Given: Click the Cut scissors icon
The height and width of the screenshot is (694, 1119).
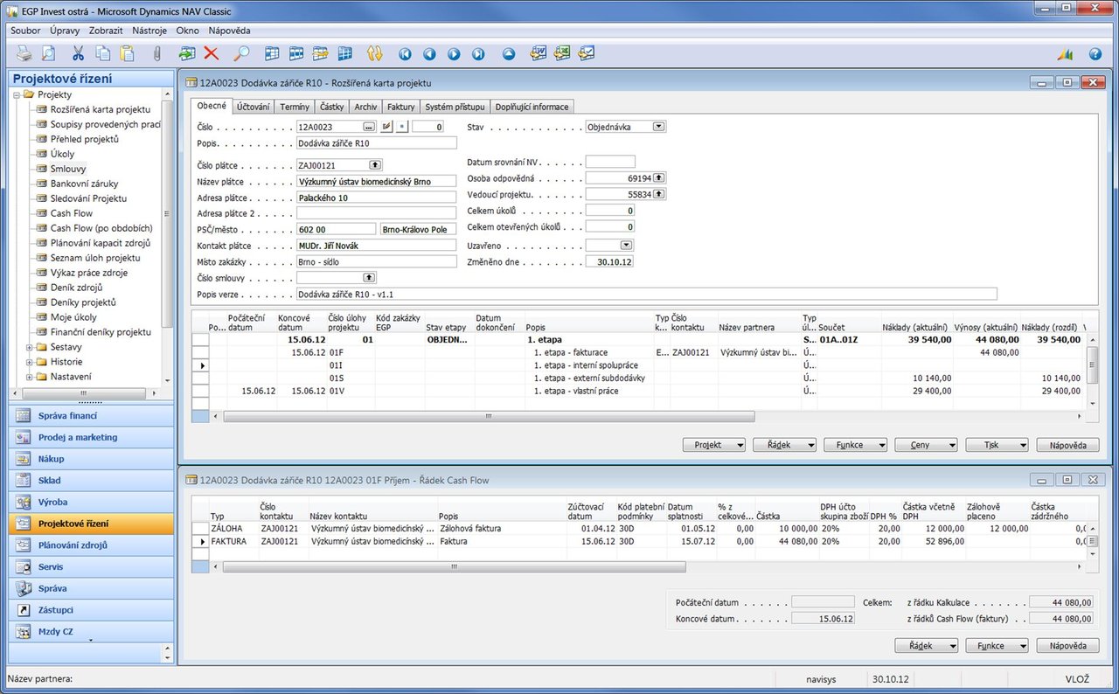Looking at the screenshot, I should pos(79,53).
